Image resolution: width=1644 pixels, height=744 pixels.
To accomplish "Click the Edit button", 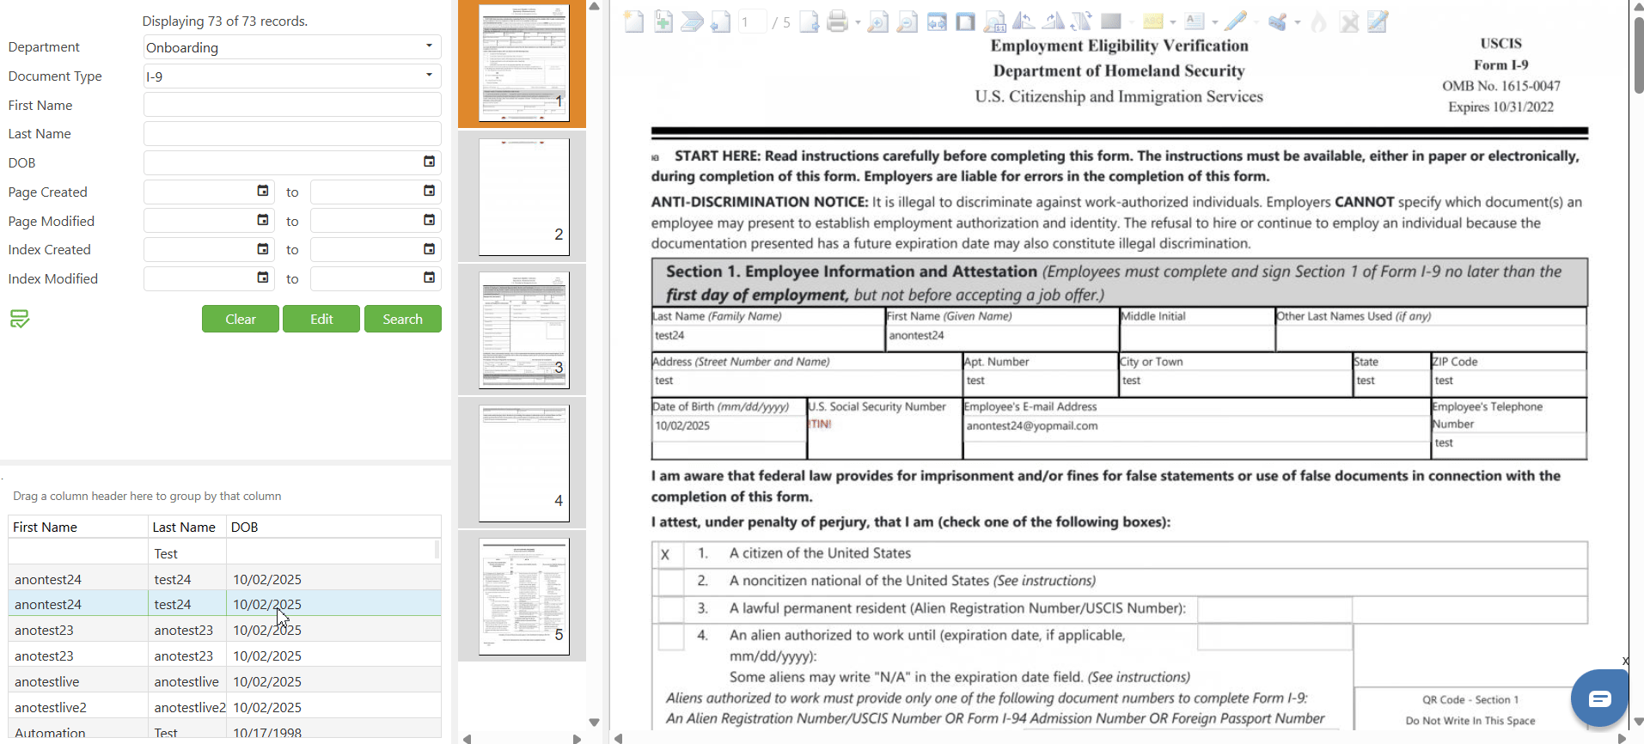I will 321,319.
